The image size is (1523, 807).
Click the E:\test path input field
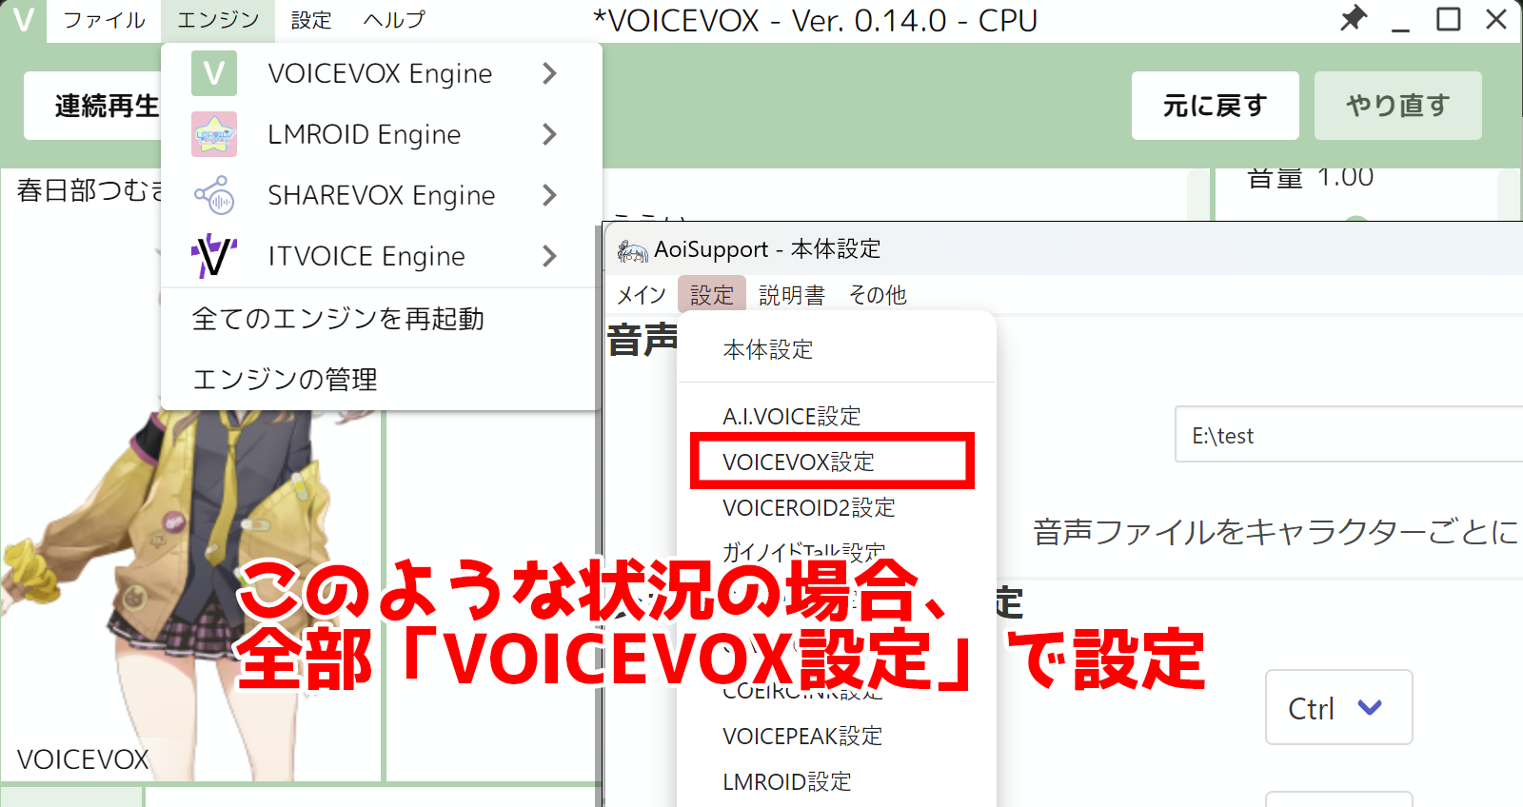1349,435
